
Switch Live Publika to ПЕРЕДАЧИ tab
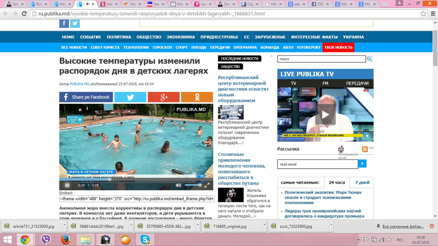pyautogui.click(x=357, y=83)
